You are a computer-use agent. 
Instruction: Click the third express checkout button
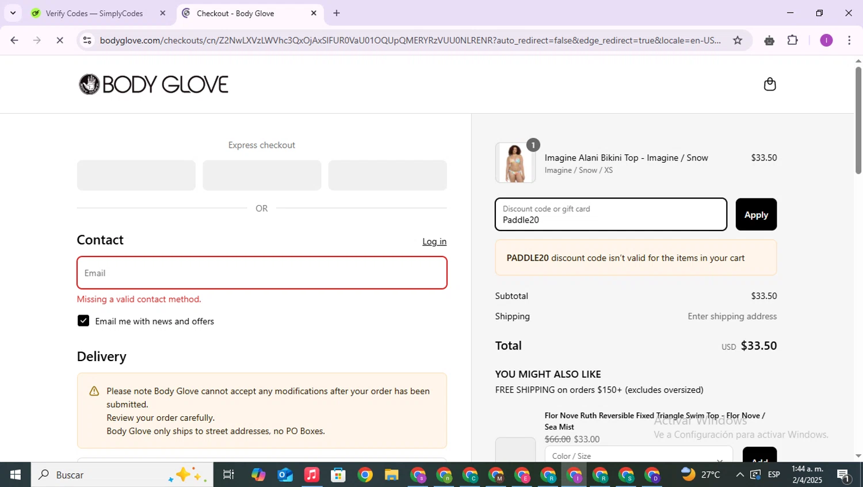387,175
